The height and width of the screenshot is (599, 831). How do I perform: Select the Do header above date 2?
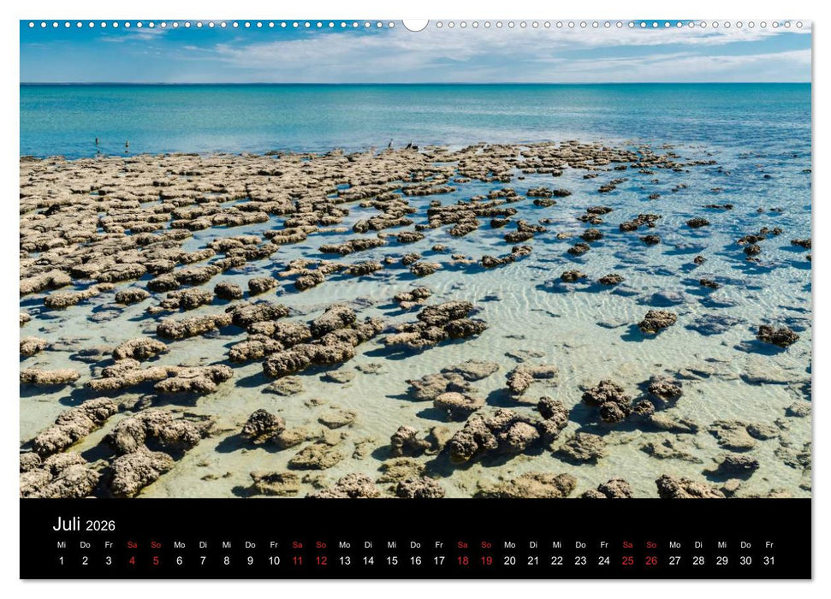coord(86,543)
